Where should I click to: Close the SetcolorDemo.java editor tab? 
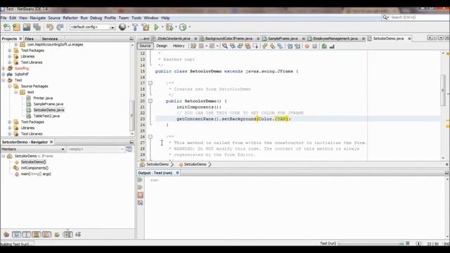click(409, 39)
